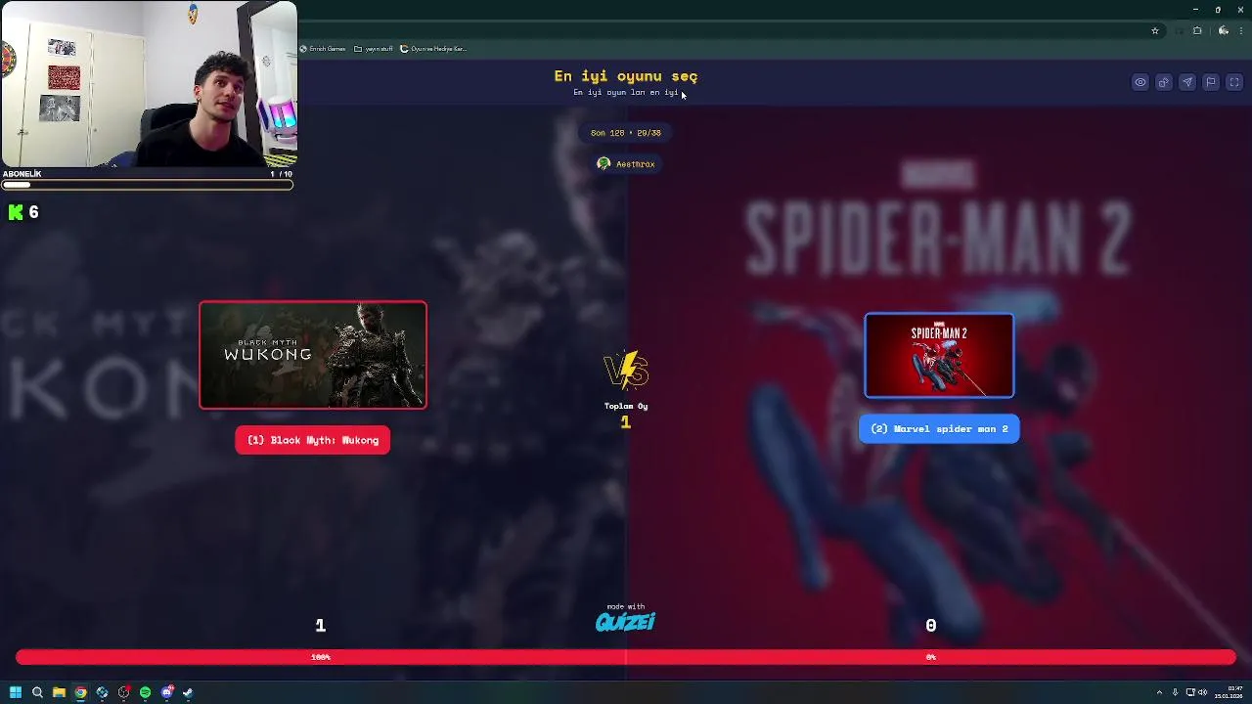This screenshot has width=1252, height=704.
Task: Vote for (1) Black Myth: Wukong button
Action: tap(313, 440)
